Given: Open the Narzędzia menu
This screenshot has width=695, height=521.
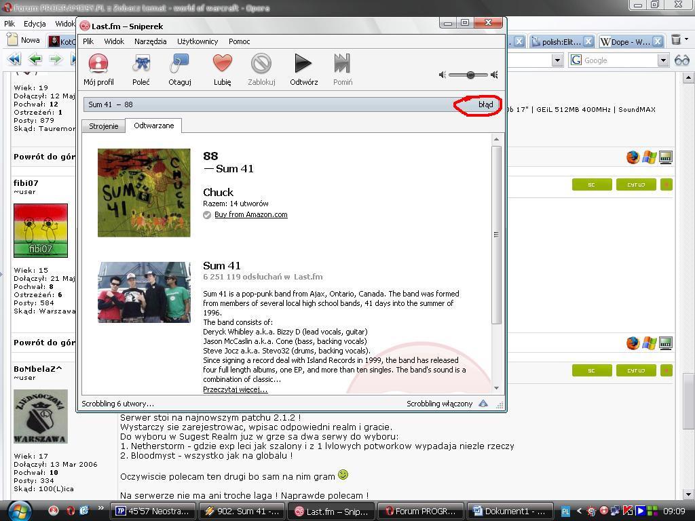Looking at the screenshot, I should click(x=150, y=41).
